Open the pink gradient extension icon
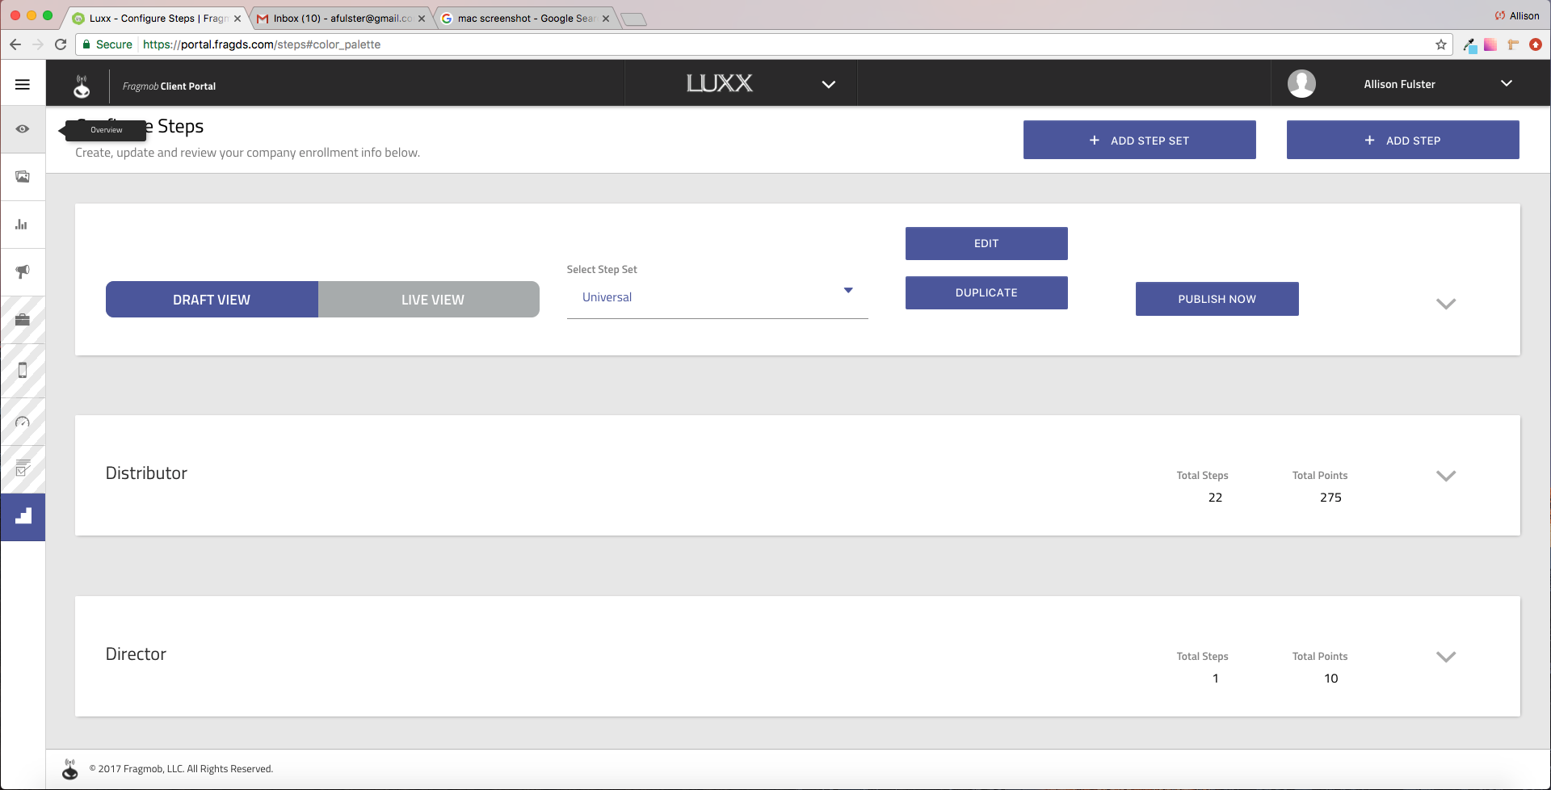This screenshot has width=1551, height=790. [1490, 44]
